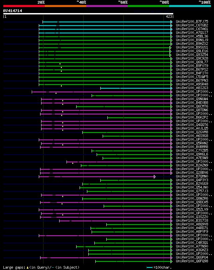Click the yellow gap marker on the A0JLQ5 row
The image size is (214, 270).
point(63,130)
